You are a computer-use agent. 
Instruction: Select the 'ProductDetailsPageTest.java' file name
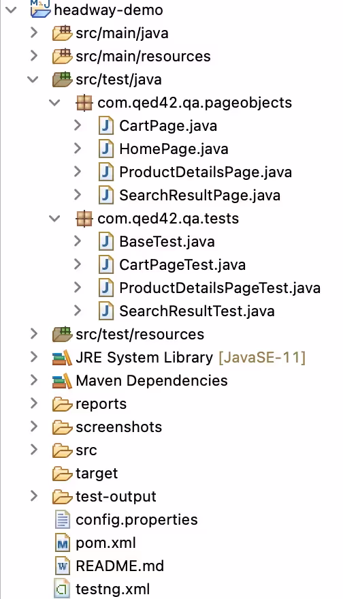tap(220, 288)
